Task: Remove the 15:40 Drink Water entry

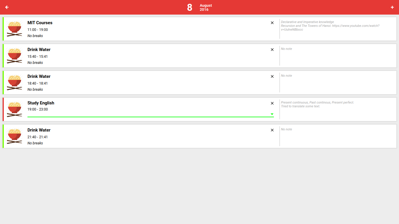Action: [272, 50]
